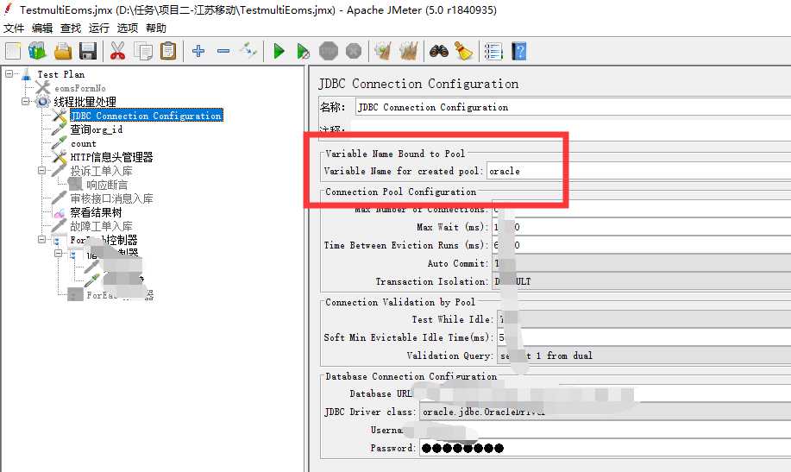Viewport: 791px width, 472px height.
Task: Open the Transaction Isolation dropdown
Action: click(x=642, y=281)
